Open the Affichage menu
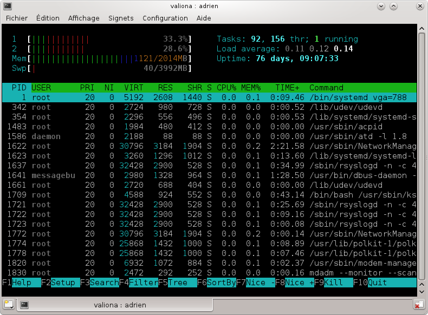 point(84,18)
